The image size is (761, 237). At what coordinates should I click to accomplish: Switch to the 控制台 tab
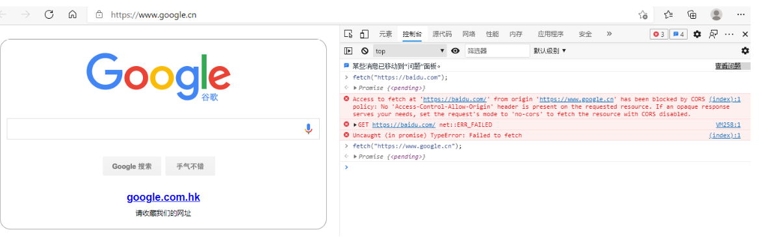[412, 34]
